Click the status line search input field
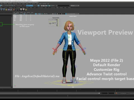The height and width of the screenshot is (100, 134). point(64,6)
